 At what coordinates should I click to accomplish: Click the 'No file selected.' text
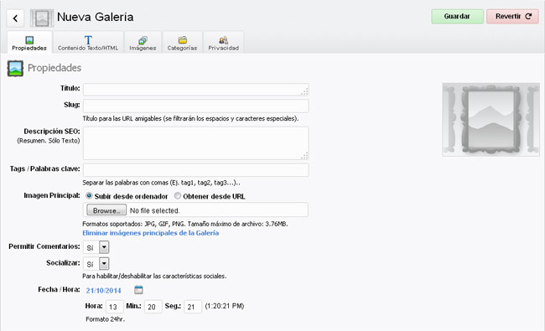pos(154,210)
